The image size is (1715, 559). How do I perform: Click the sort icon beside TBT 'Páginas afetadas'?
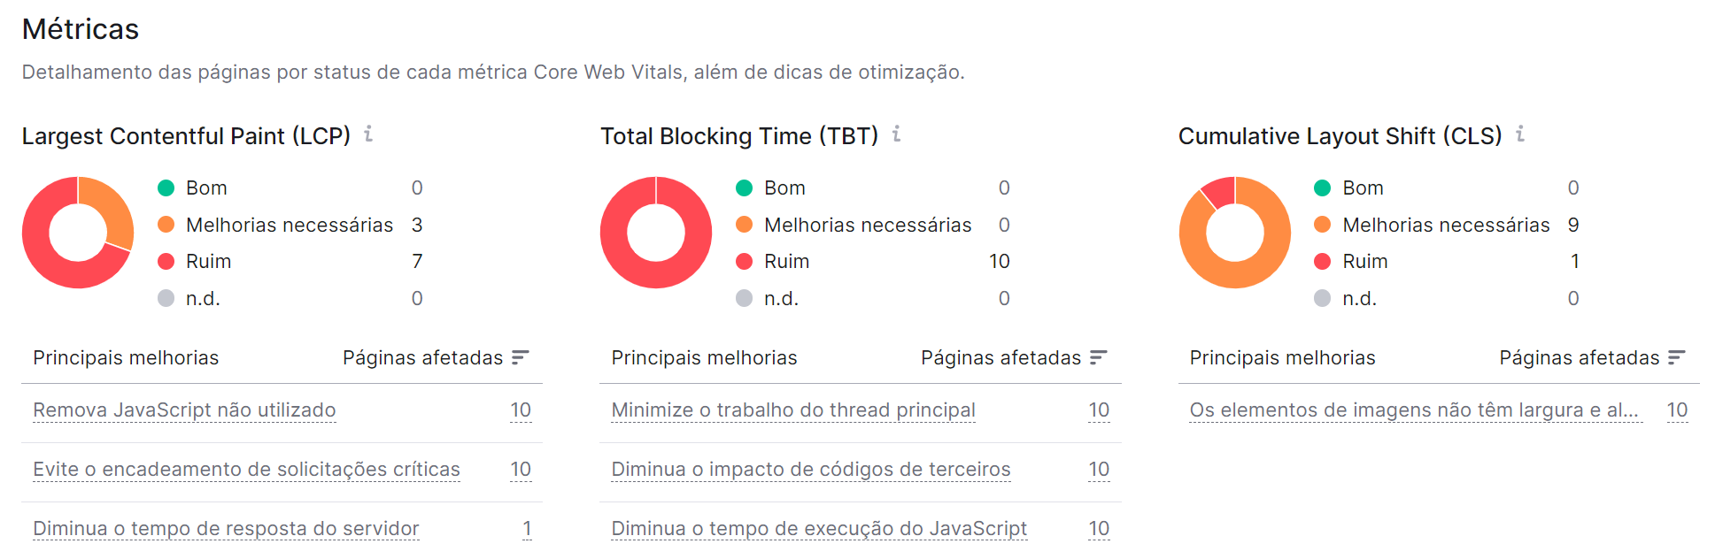click(x=1100, y=357)
